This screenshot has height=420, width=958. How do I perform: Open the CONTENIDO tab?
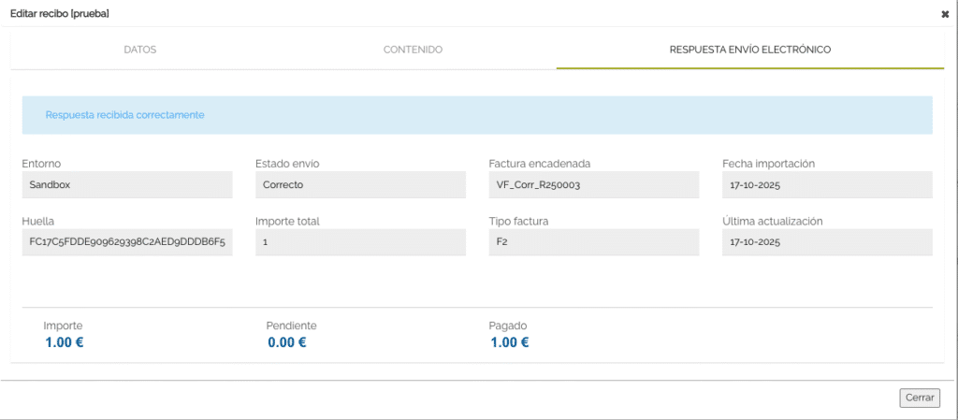(x=413, y=50)
